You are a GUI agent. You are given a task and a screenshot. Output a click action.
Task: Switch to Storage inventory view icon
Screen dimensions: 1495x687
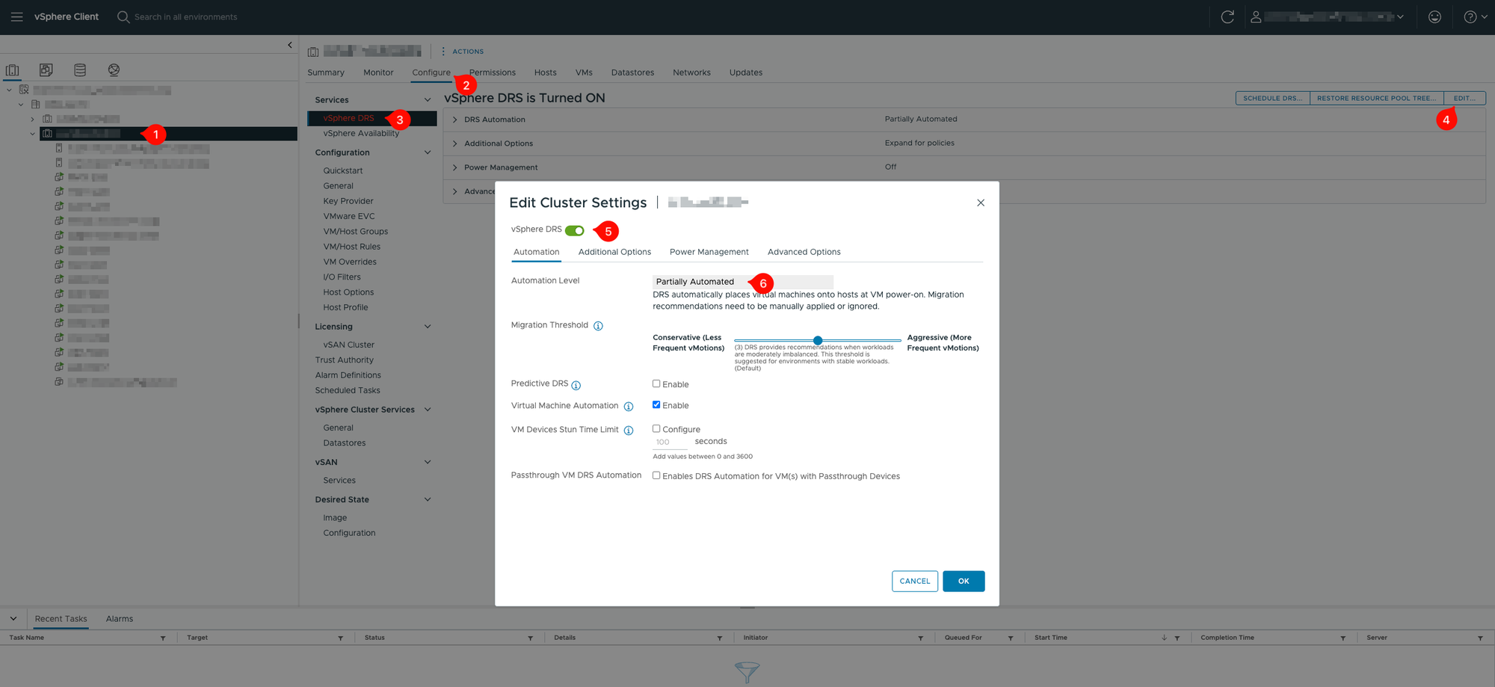(x=80, y=70)
